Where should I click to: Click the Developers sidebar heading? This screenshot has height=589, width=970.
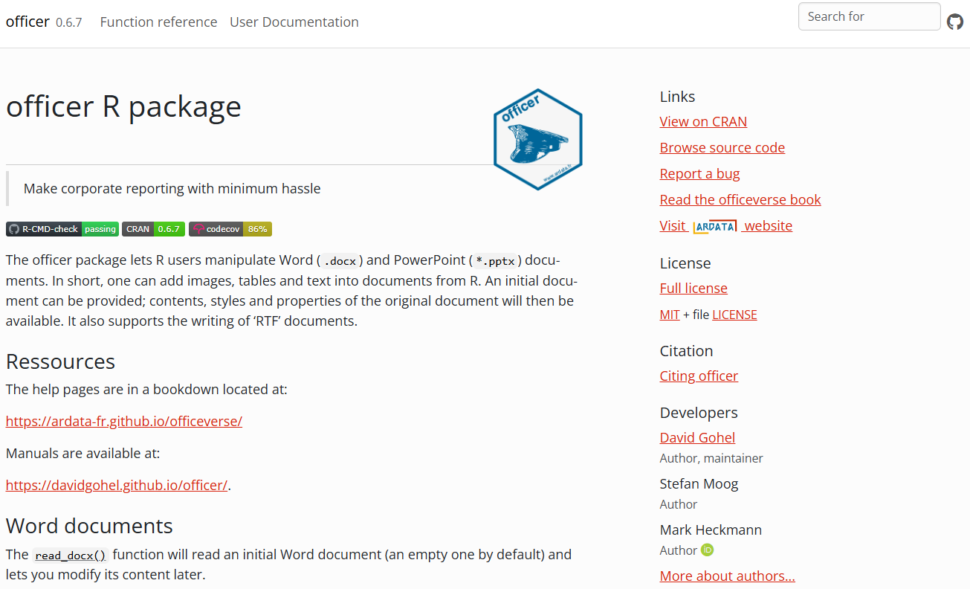pyautogui.click(x=699, y=413)
